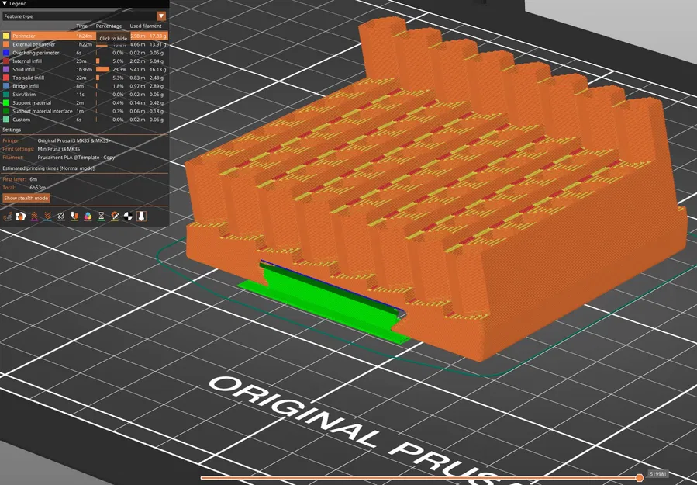Toggle pause prints hourglass icon
The height and width of the screenshot is (485, 697).
click(102, 217)
